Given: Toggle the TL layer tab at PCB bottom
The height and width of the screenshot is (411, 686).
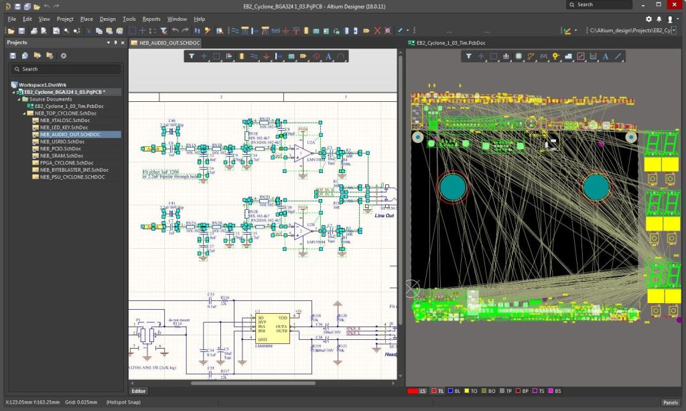Looking at the screenshot, I should pyautogui.click(x=438, y=391).
